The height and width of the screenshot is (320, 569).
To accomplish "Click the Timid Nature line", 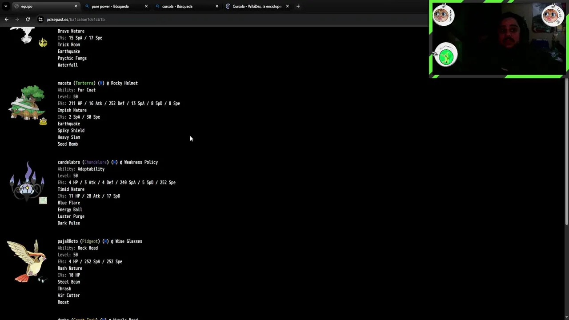I will click(71, 189).
